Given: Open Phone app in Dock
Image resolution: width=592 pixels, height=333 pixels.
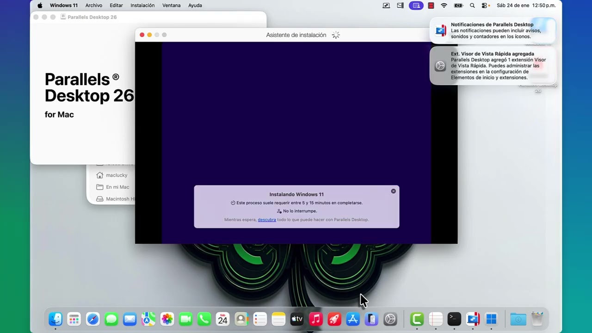Looking at the screenshot, I should click(x=204, y=319).
